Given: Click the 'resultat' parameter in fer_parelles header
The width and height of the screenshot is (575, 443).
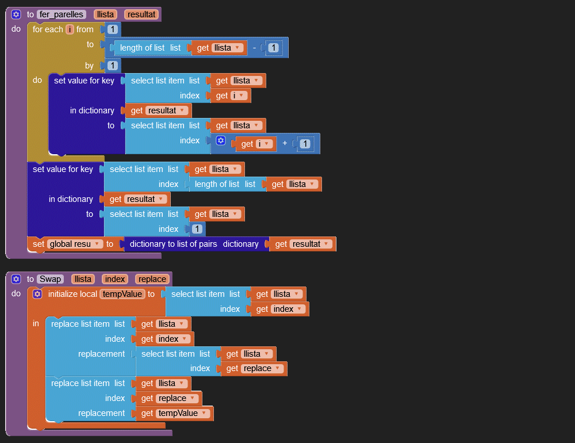Looking at the screenshot, I should click(141, 14).
